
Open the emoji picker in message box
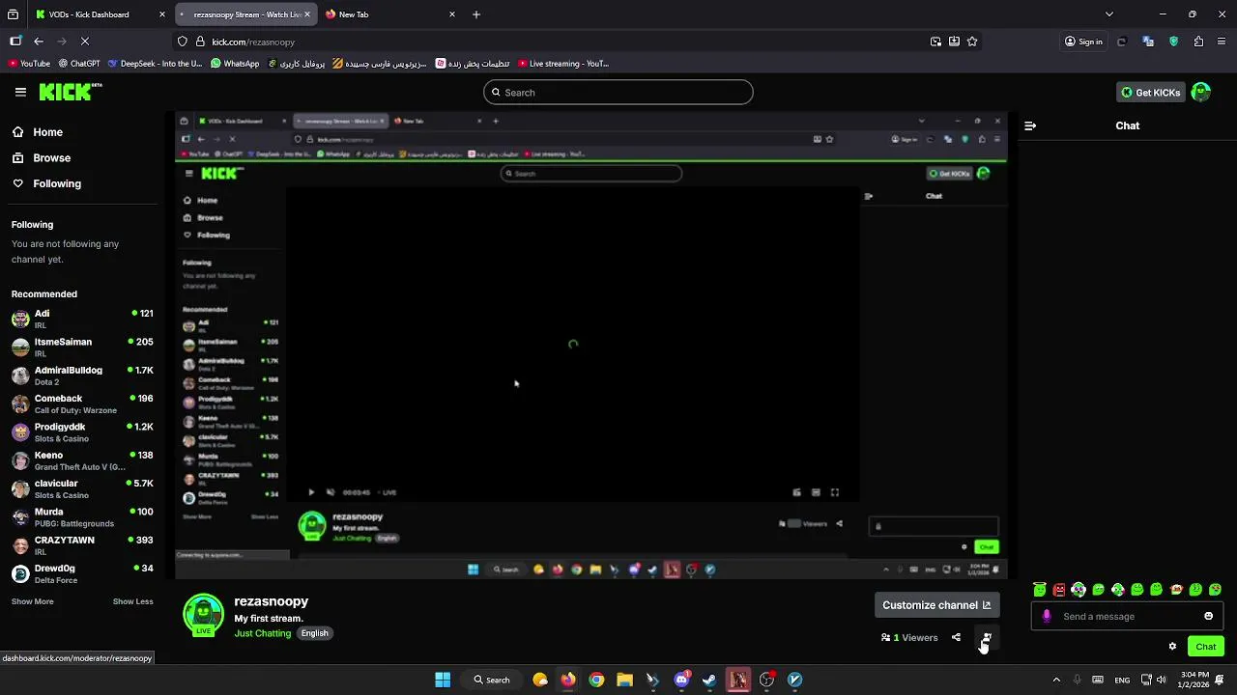pos(1208,616)
